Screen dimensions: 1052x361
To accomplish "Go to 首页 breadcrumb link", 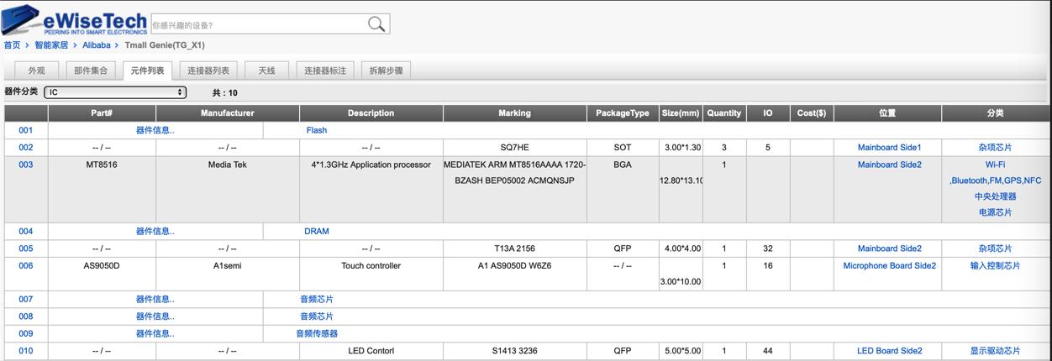I will [12, 45].
